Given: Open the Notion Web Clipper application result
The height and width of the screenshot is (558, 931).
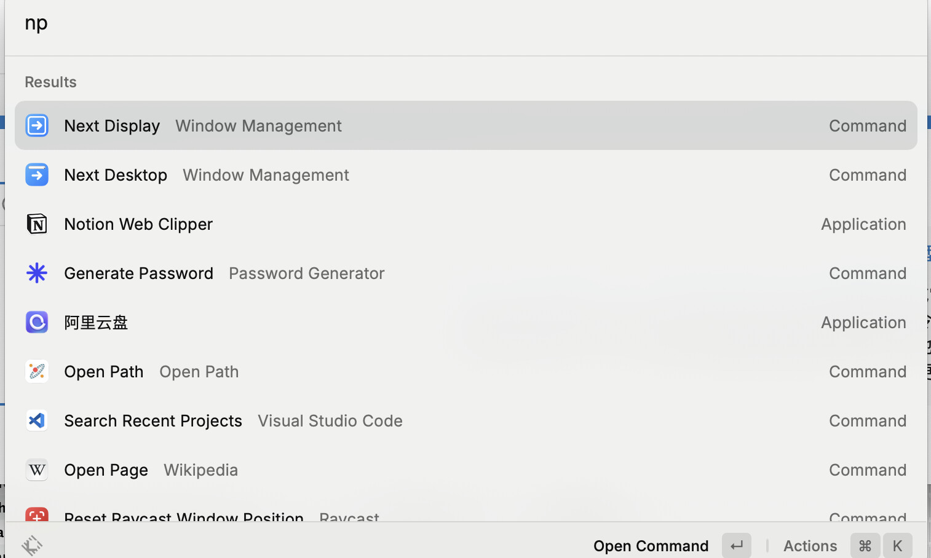Looking at the screenshot, I should point(465,224).
